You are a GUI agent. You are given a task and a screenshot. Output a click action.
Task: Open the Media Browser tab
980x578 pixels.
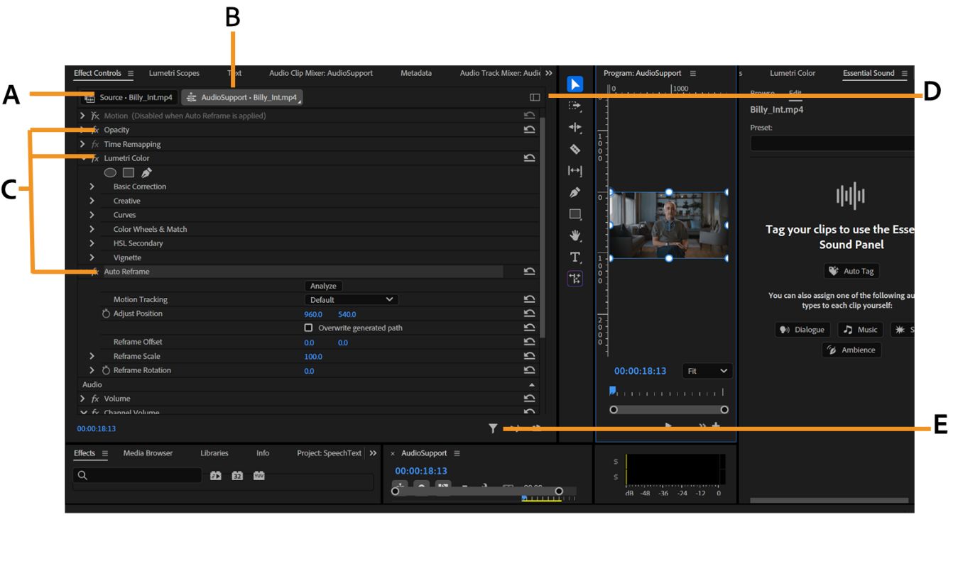pyautogui.click(x=148, y=453)
